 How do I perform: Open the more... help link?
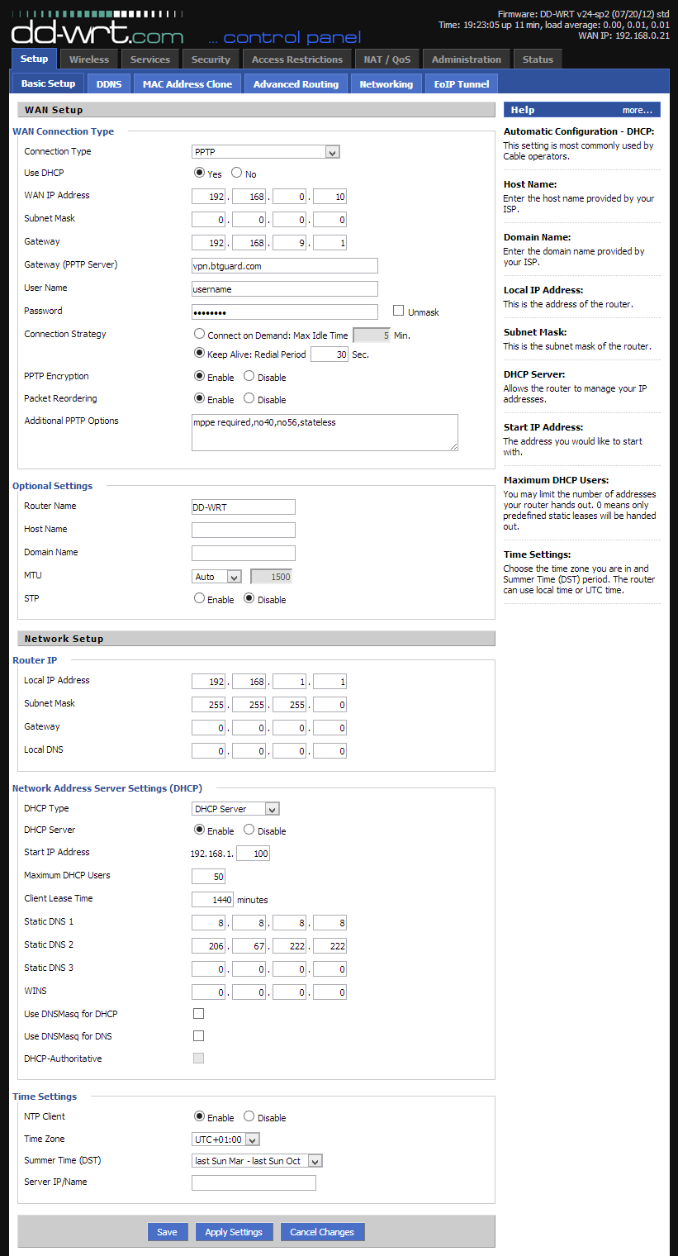tap(637, 110)
